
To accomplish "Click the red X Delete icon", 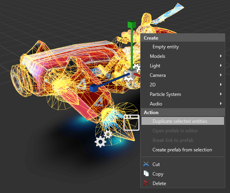I will click(x=146, y=183).
